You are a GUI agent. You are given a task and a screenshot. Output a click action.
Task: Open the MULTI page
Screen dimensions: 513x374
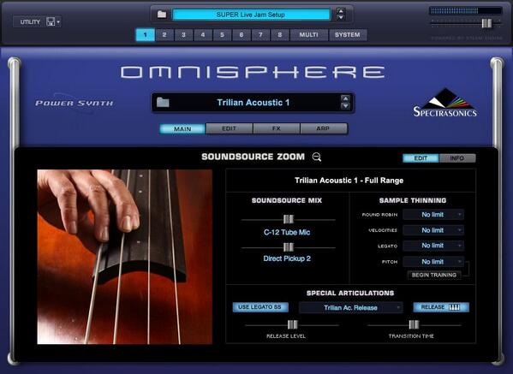pyautogui.click(x=309, y=34)
